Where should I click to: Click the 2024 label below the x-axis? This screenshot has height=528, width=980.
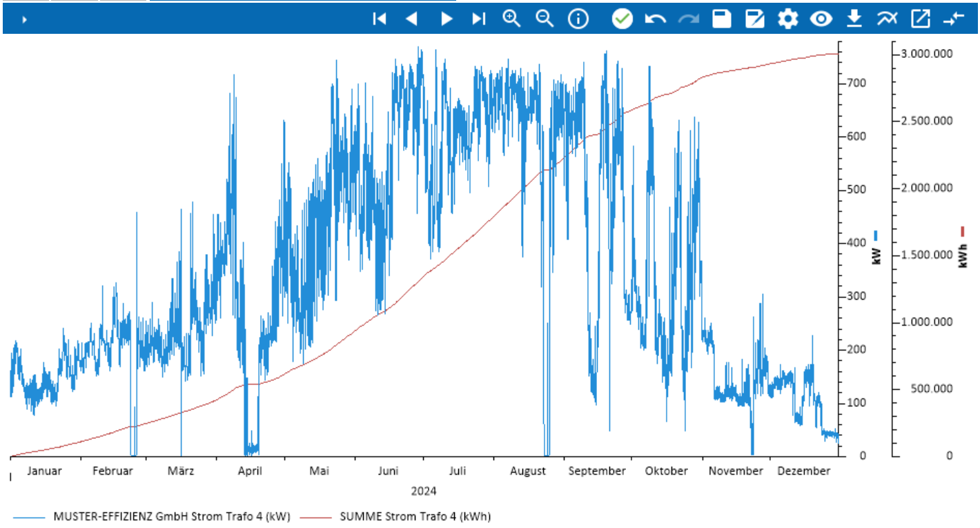click(x=424, y=491)
